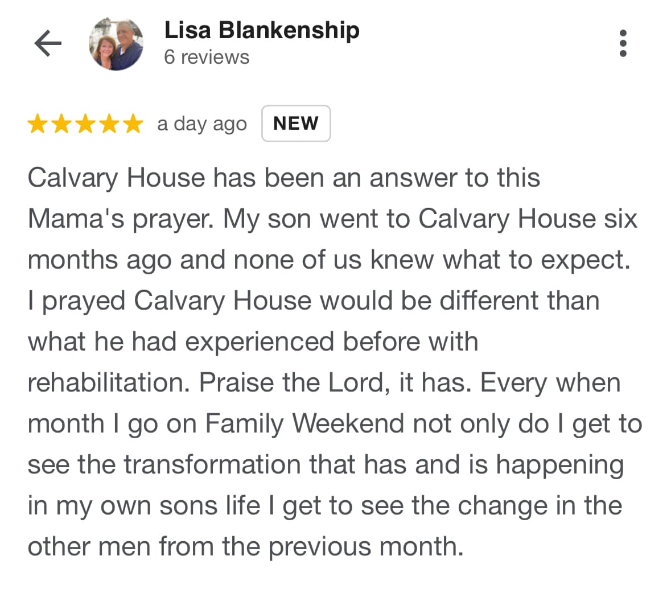The image size is (671, 593).
Task: Click the second gold rating star
Action: point(61,123)
